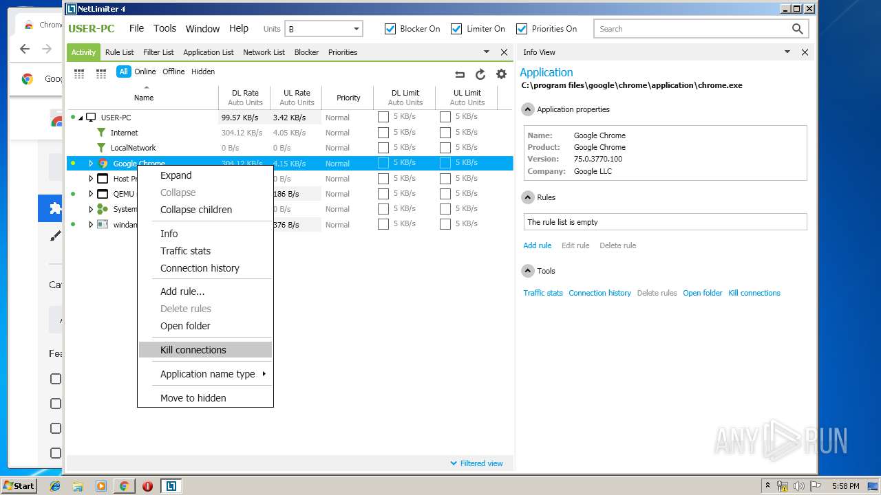Click the LocalNetwork filter funnel icon
Viewport: 881px width, 495px height.
(102, 148)
